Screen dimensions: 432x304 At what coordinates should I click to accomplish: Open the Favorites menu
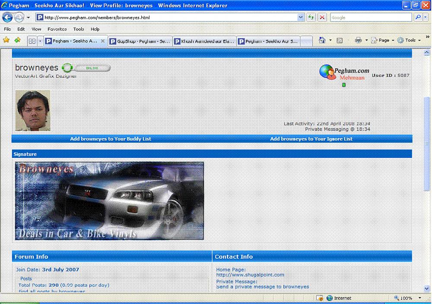pos(57,29)
